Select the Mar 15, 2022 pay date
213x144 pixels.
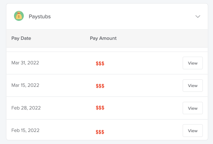pyautogui.click(x=25, y=85)
